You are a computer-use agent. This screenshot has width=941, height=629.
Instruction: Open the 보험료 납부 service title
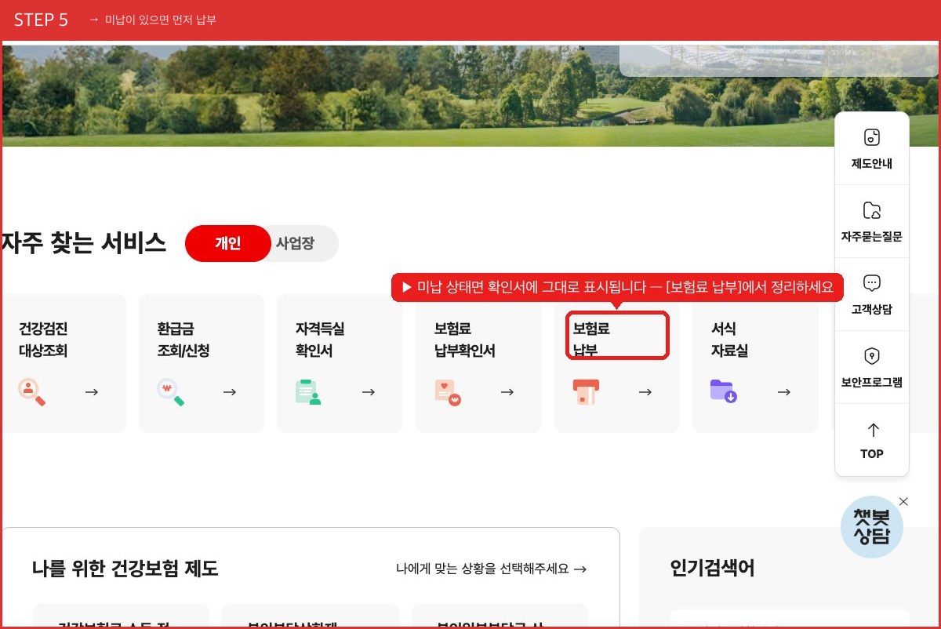coord(591,340)
